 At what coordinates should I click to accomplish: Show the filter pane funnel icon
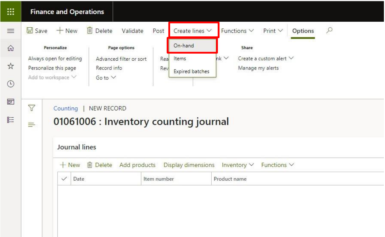coord(32,108)
